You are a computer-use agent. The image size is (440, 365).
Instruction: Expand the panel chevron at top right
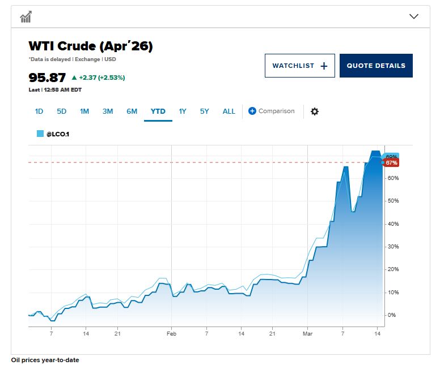(x=414, y=17)
